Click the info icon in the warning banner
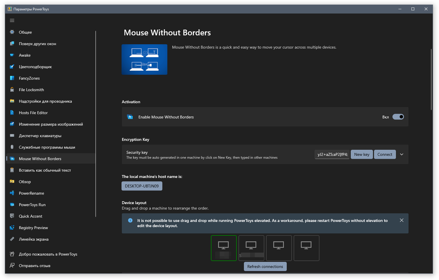Image resolution: width=439 pixels, height=280 pixels. [x=130, y=221]
